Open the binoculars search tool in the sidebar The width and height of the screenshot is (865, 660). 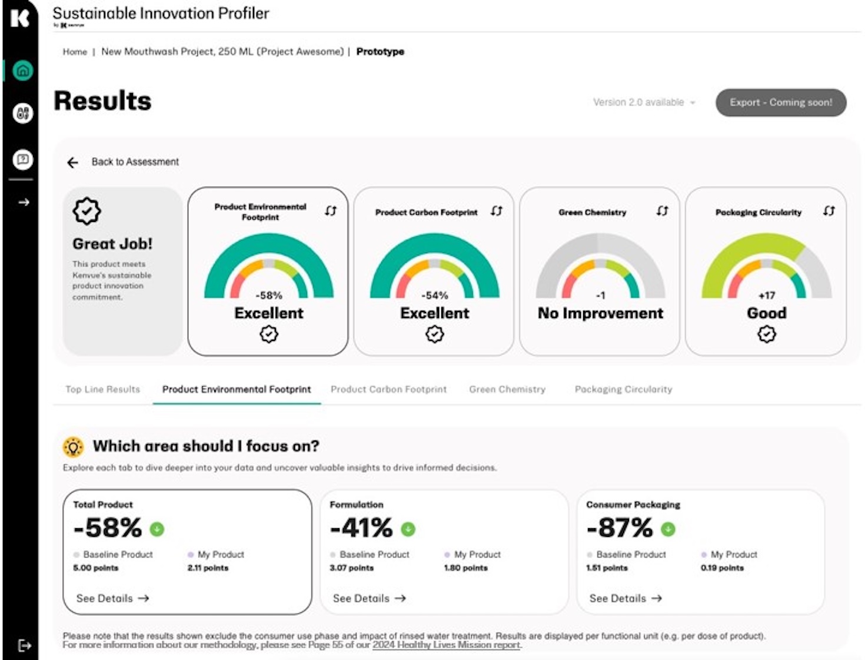[22, 113]
